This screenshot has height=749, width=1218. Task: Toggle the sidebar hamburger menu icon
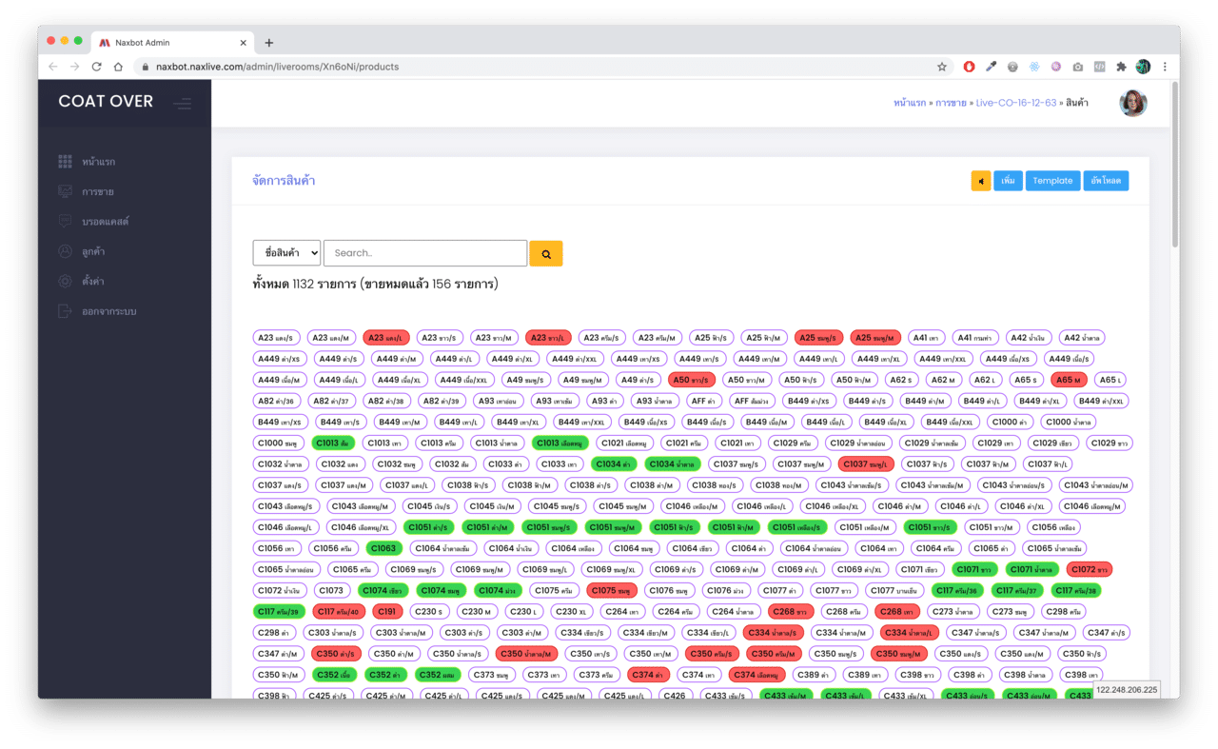point(182,103)
